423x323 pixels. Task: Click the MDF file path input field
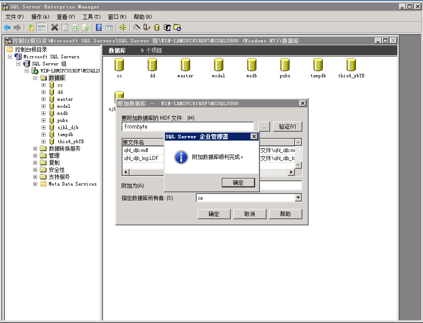click(x=187, y=127)
